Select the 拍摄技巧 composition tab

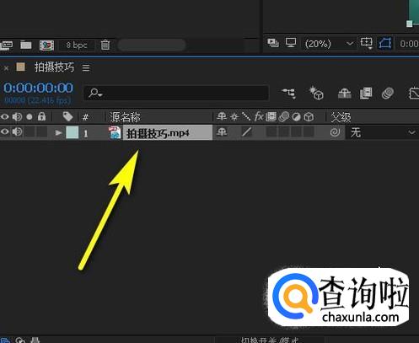54,67
